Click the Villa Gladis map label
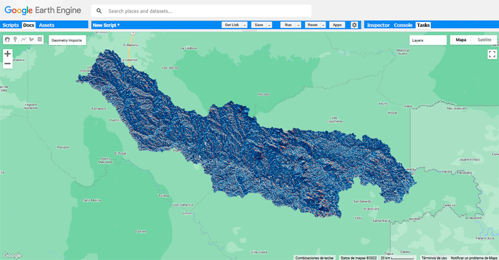Screen dimensions: 499x260 259,253
